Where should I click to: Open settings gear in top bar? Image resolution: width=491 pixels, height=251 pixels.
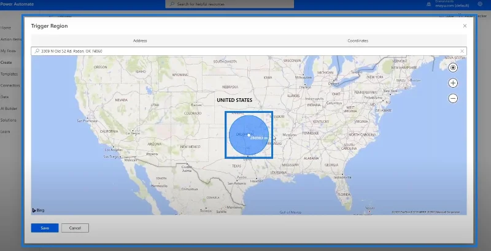pos(480,4)
